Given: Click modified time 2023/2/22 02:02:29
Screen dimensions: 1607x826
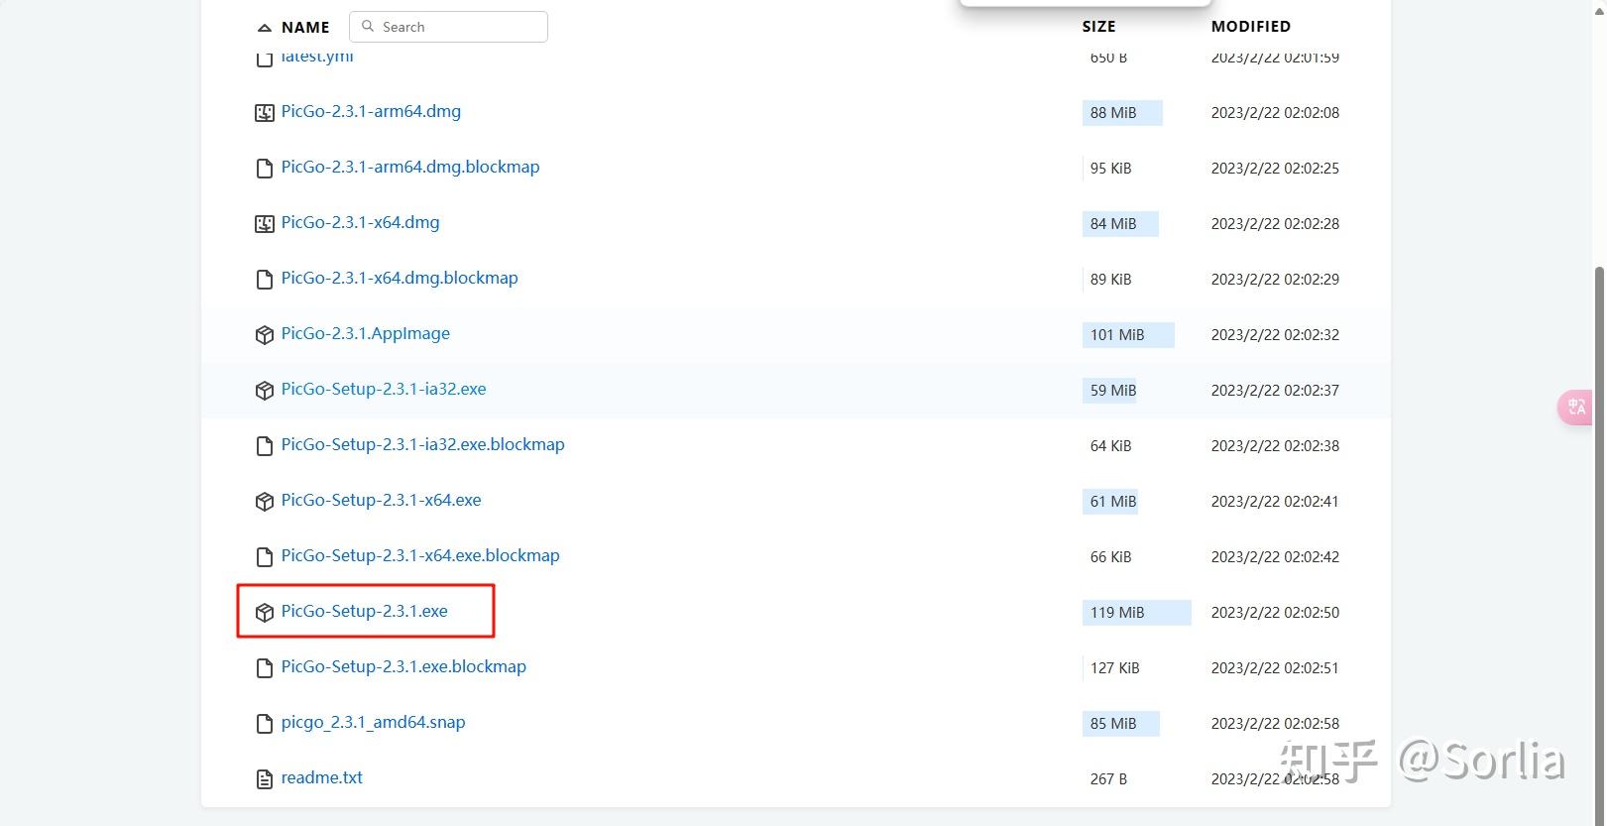Looking at the screenshot, I should (x=1275, y=280).
